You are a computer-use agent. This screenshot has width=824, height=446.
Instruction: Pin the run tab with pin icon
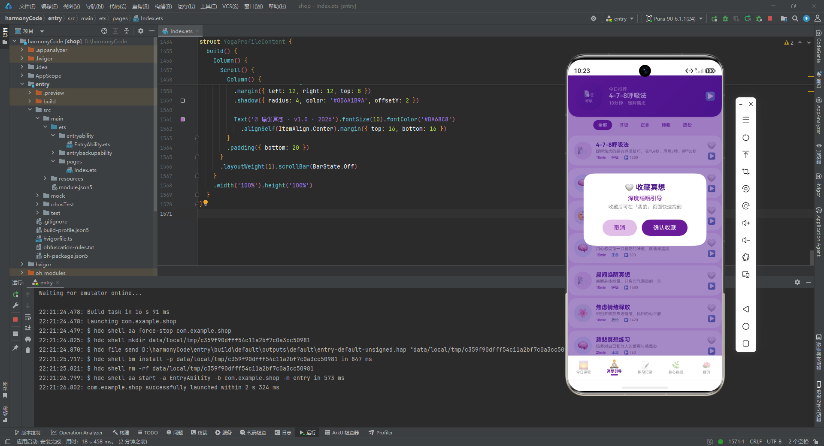point(15,348)
